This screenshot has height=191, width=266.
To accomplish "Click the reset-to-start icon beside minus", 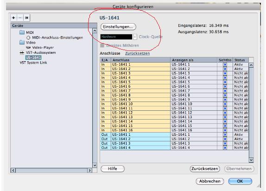I will pyautogui.click(x=26, y=18).
